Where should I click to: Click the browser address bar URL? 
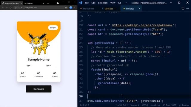[x=27, y=7]
